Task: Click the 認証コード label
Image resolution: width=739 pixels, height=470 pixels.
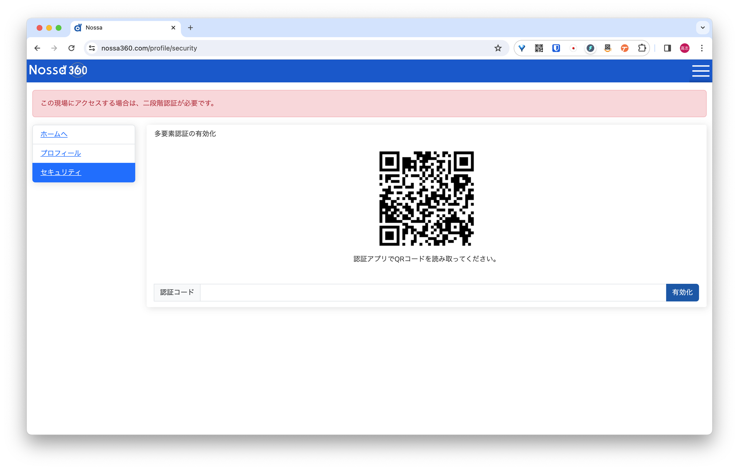Action: [x=177, y=293]
